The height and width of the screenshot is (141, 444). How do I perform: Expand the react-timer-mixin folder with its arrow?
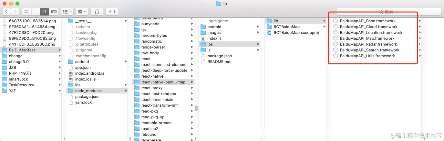tap(192, 100)
